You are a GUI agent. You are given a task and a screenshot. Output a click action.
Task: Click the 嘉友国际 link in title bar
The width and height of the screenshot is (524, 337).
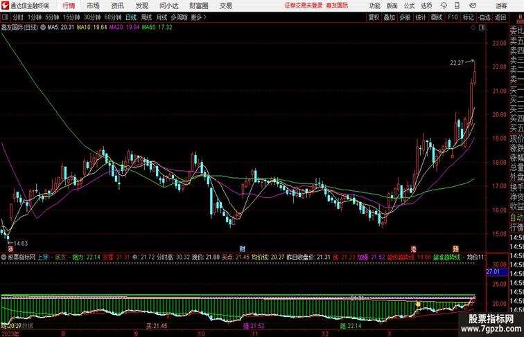point(337,6)
